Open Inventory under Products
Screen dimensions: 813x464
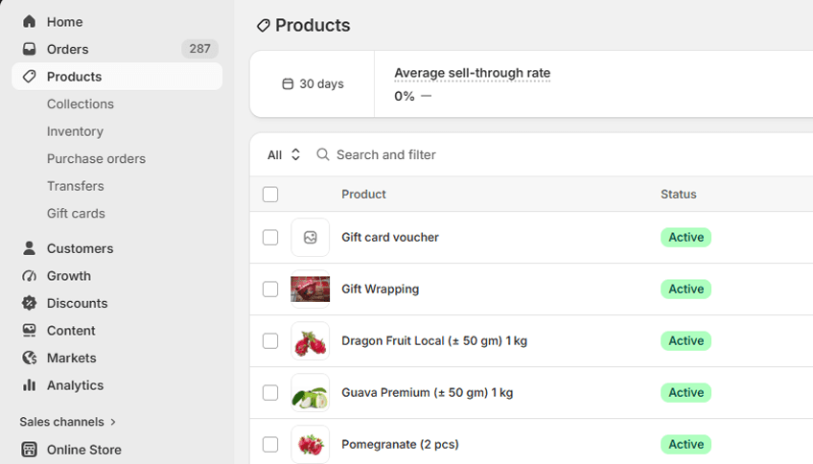[x=75, y=131]
